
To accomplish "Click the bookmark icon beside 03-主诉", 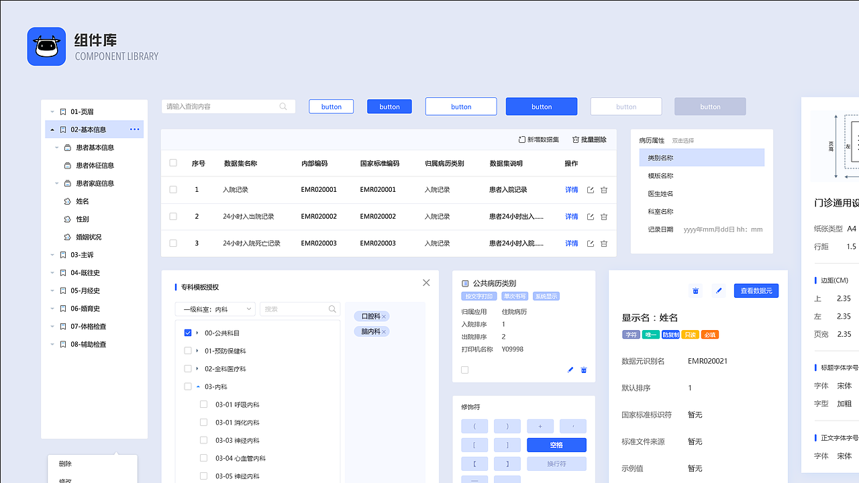I will pyautogui.click(x=63, y=255).
